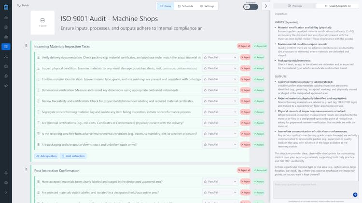Click the add Cover image placeholder
This screenshot has width=362, height=203.
pyautogui.click(x=42, y=22)
